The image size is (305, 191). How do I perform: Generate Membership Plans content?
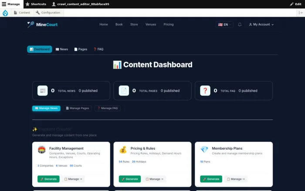tap(211, 179)
